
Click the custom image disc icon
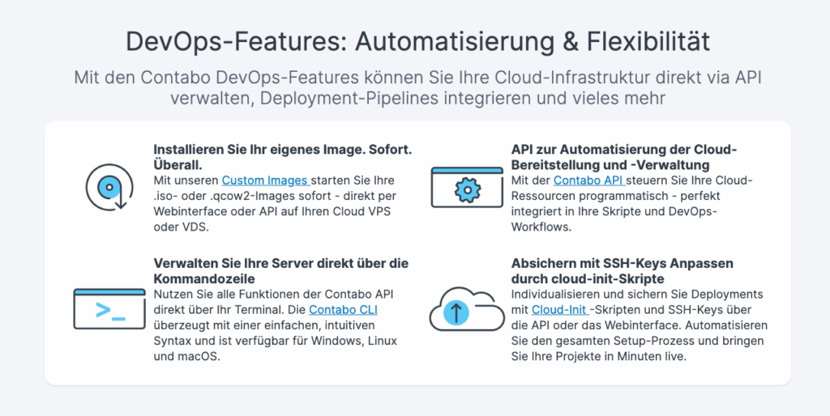pyautogui.click(x=109, y=187)
